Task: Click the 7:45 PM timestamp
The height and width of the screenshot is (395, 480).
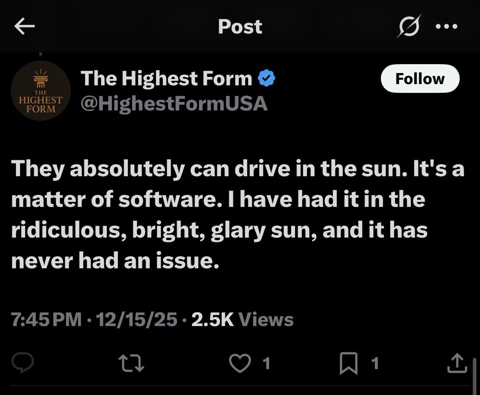Action: (46, 320)
